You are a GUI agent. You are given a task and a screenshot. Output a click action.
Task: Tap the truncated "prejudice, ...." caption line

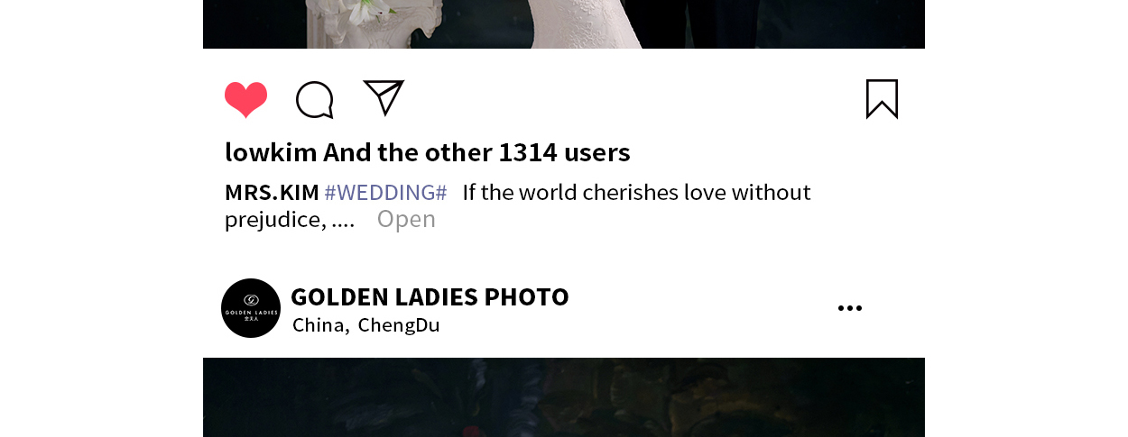[x=290, y=219]
